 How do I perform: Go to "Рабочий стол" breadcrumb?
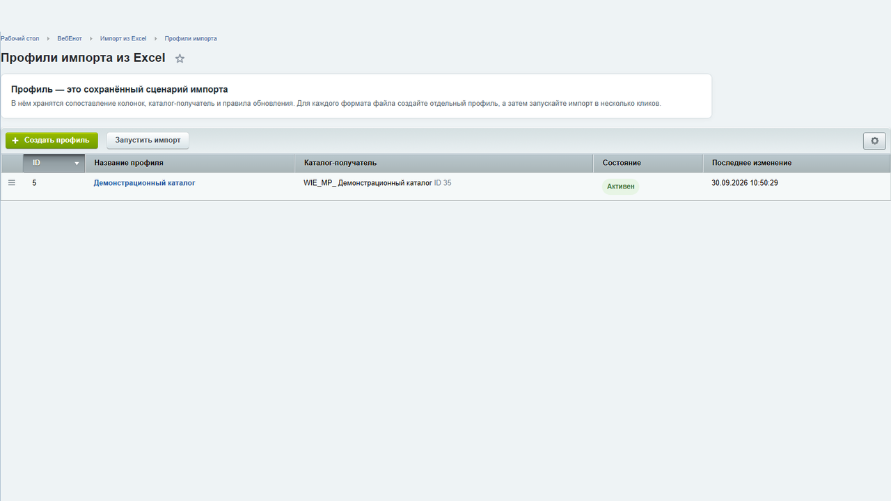19,39
